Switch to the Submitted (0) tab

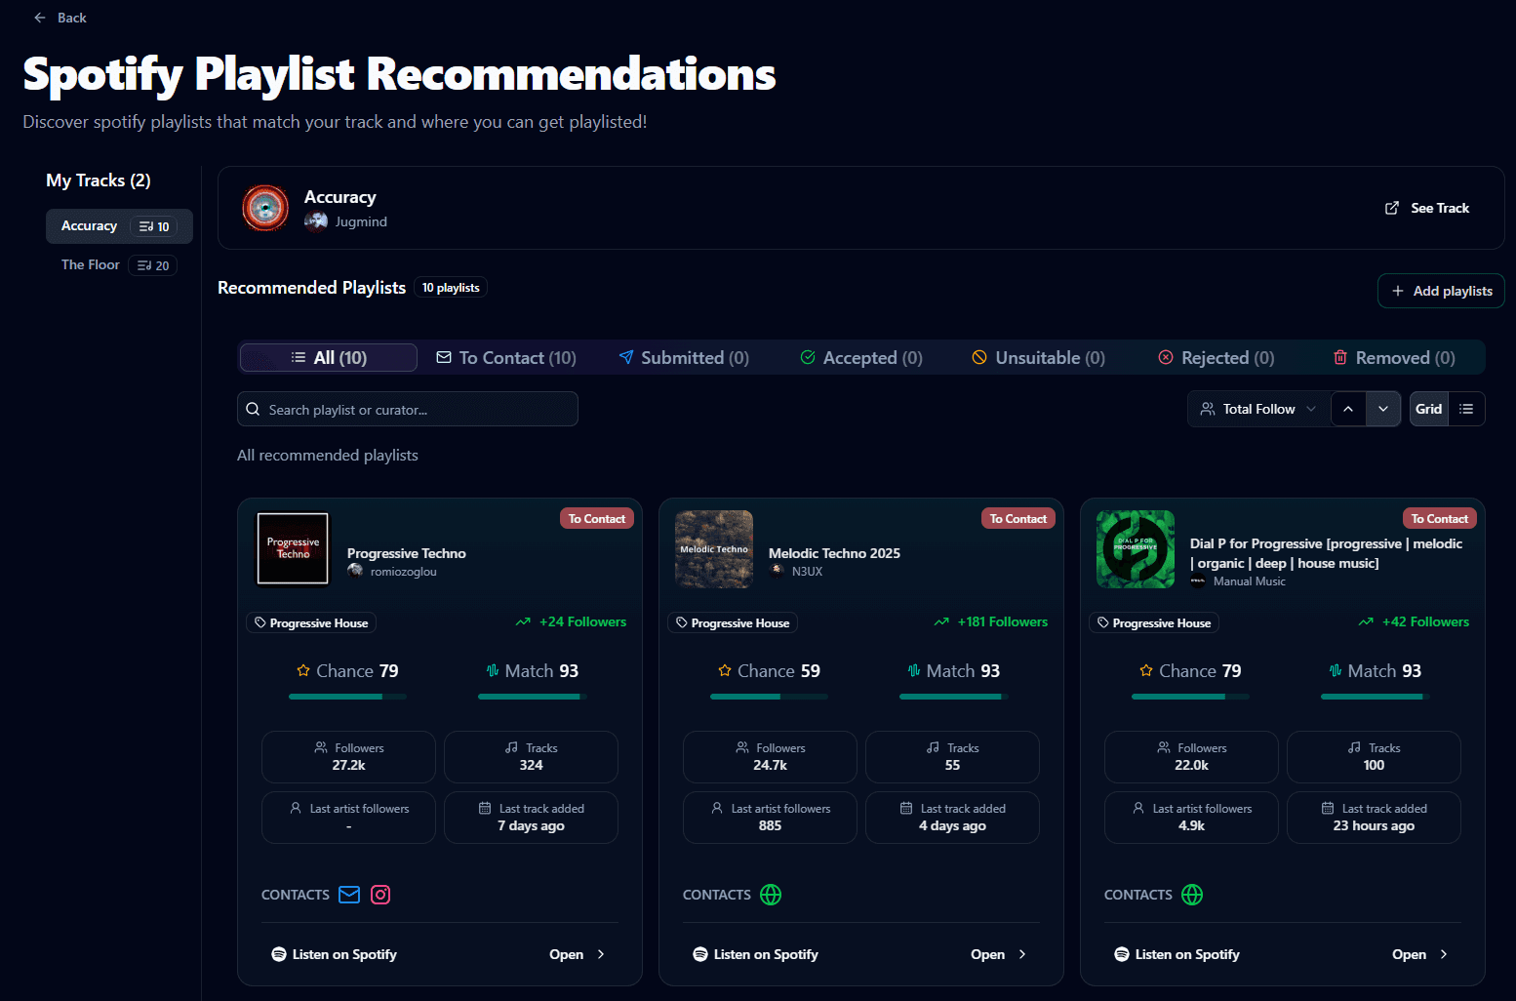[x=684, y=358]
